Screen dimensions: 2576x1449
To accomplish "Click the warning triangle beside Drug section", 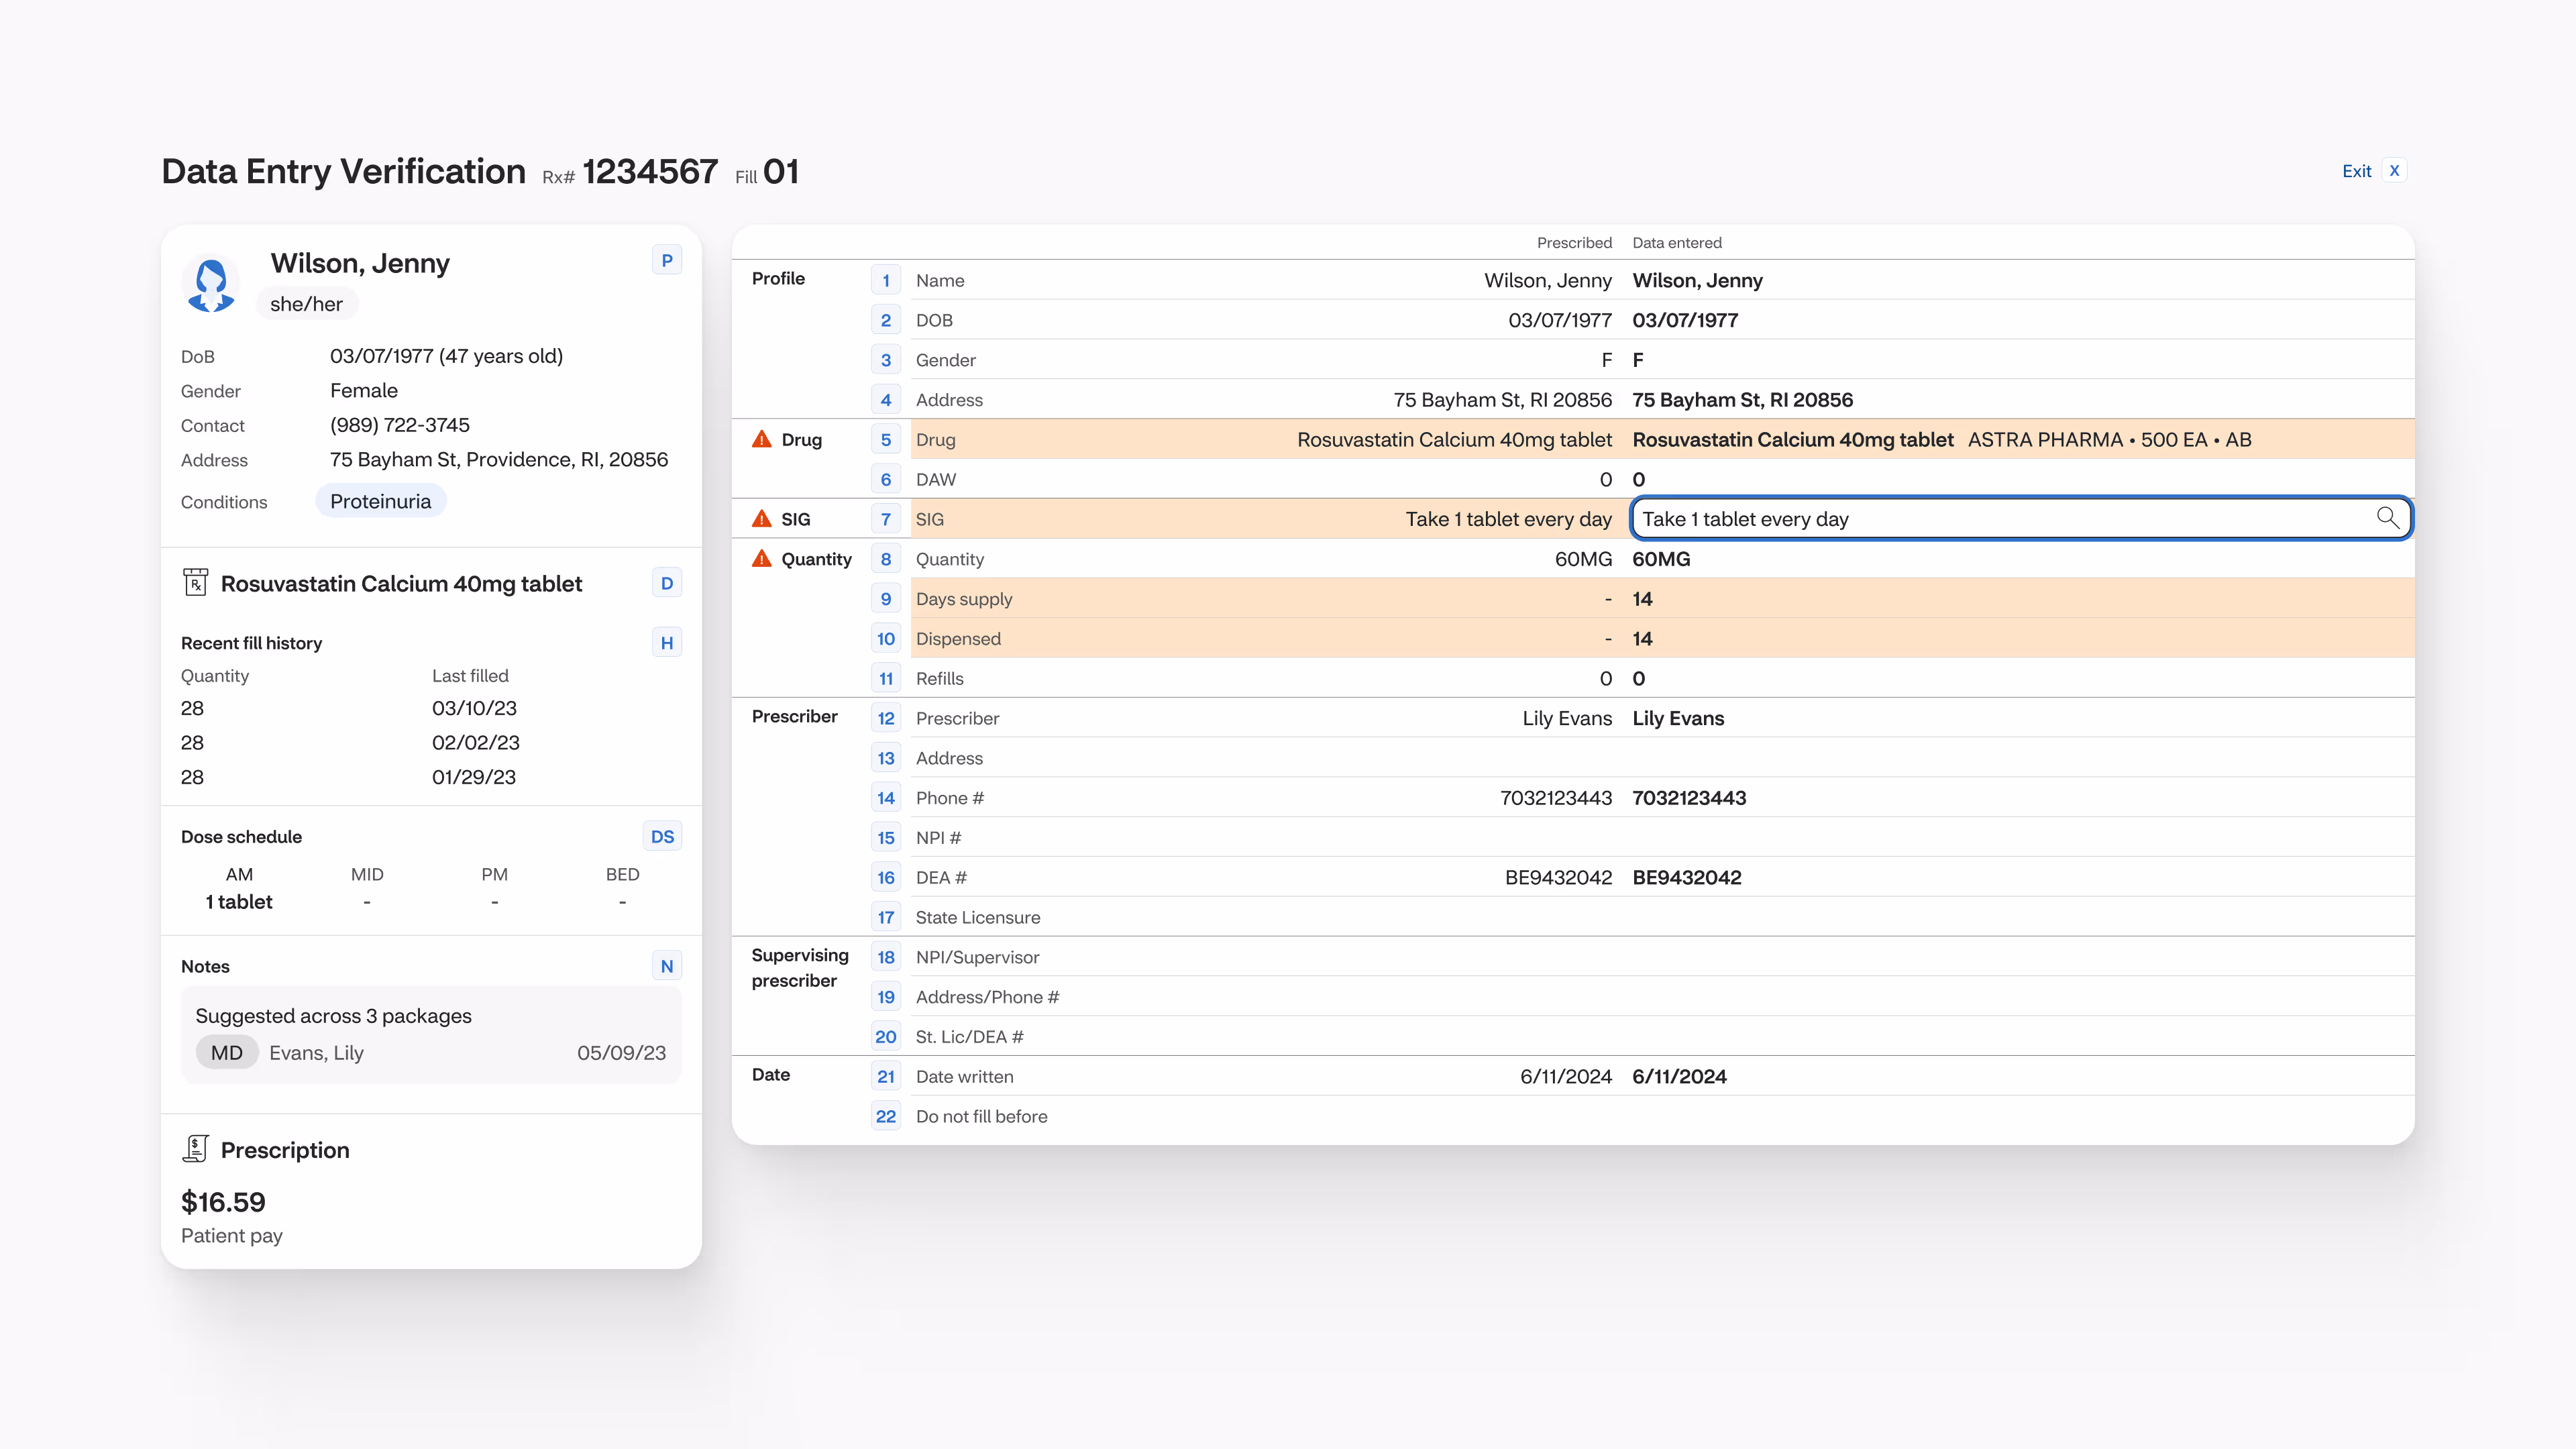I will pyautogui.click(x=762, y=439).
